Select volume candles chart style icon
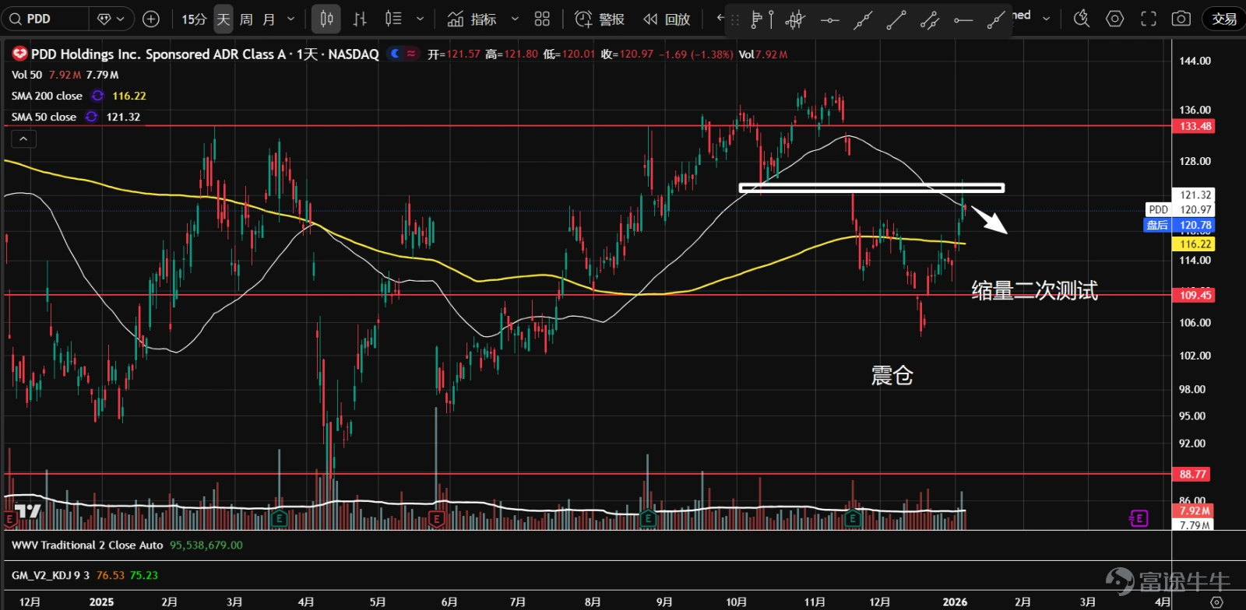This screenshot has width=1246, height=610. point(393,19)
